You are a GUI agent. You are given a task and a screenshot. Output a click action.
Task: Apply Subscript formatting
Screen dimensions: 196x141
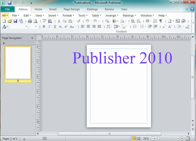(x=60, y=26)
